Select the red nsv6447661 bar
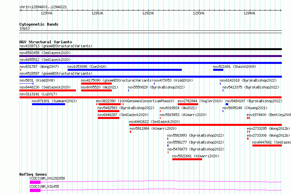 [x=267, y=145]
